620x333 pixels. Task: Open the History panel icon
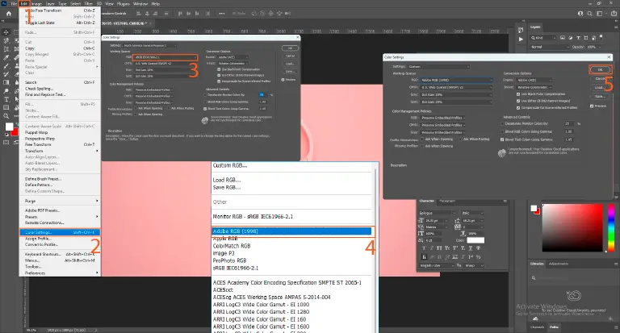click(521, 31)
